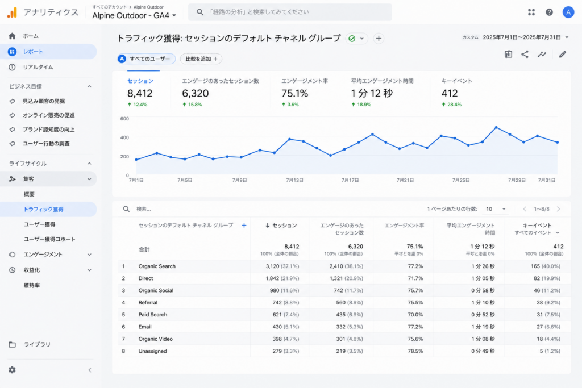582x388 pixels.
Task: Click the エンゲージメント sidebar icon
Action: [x=13, y=255]
